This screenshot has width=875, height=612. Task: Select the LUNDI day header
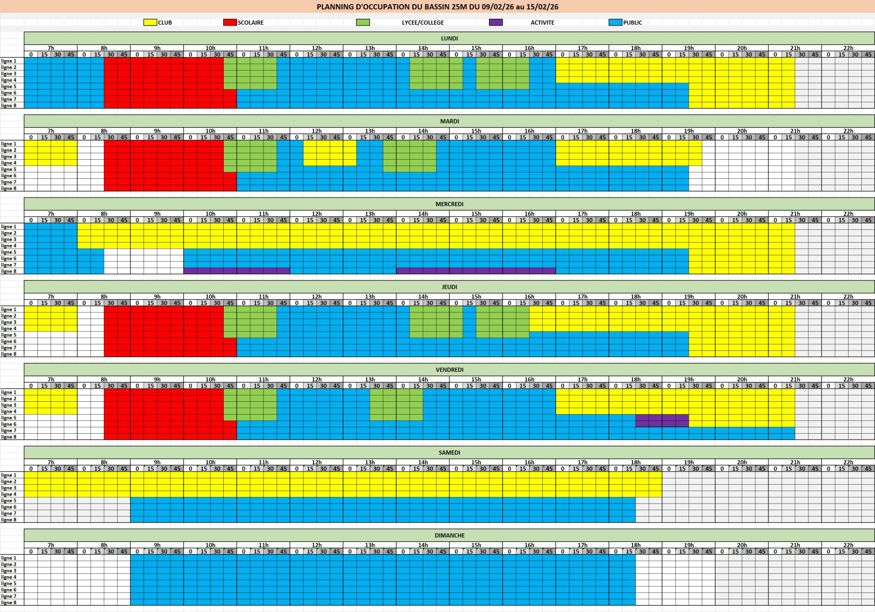(x=449, y=38)
